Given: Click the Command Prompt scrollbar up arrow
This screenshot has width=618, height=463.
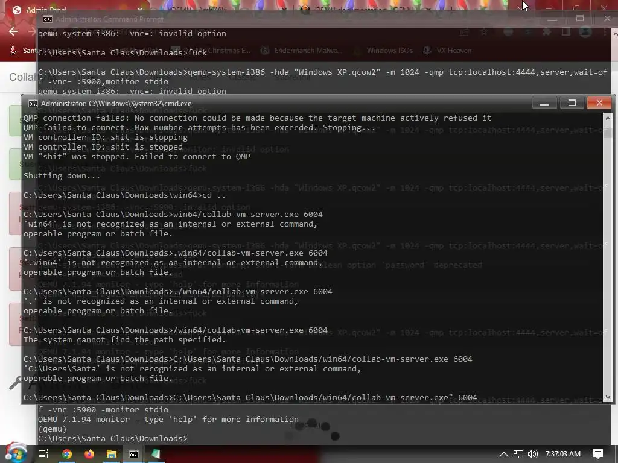Looking at the screenshot, I should [x=615, y=34].
